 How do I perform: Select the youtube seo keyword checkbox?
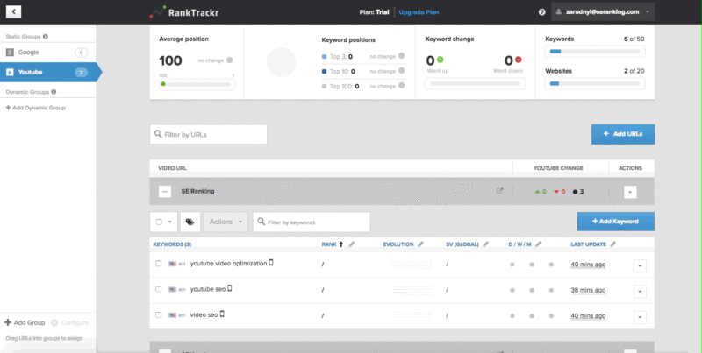(159, 288)
